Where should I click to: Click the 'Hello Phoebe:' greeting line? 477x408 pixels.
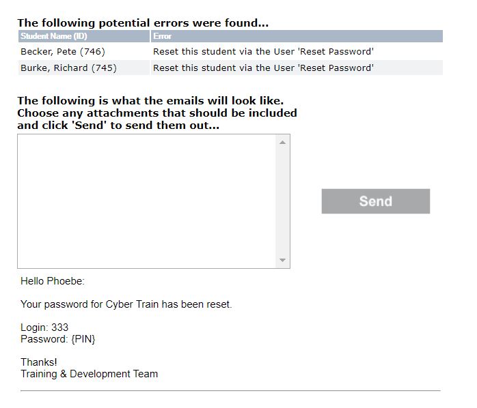[53, 281]
